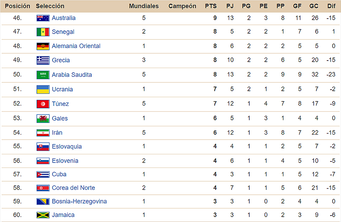The image size is (341, 222).
Task: Click the Senegal flag icon
Action: pyautogui.click(x=43, y=32)
